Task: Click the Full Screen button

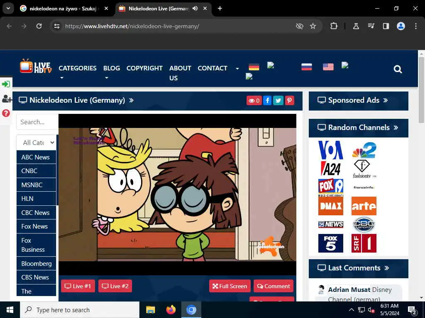Action: (230, 286)
